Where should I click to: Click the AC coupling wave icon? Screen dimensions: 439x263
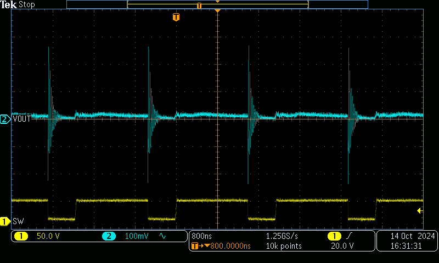pyautogui.click(x=162, y=236)
